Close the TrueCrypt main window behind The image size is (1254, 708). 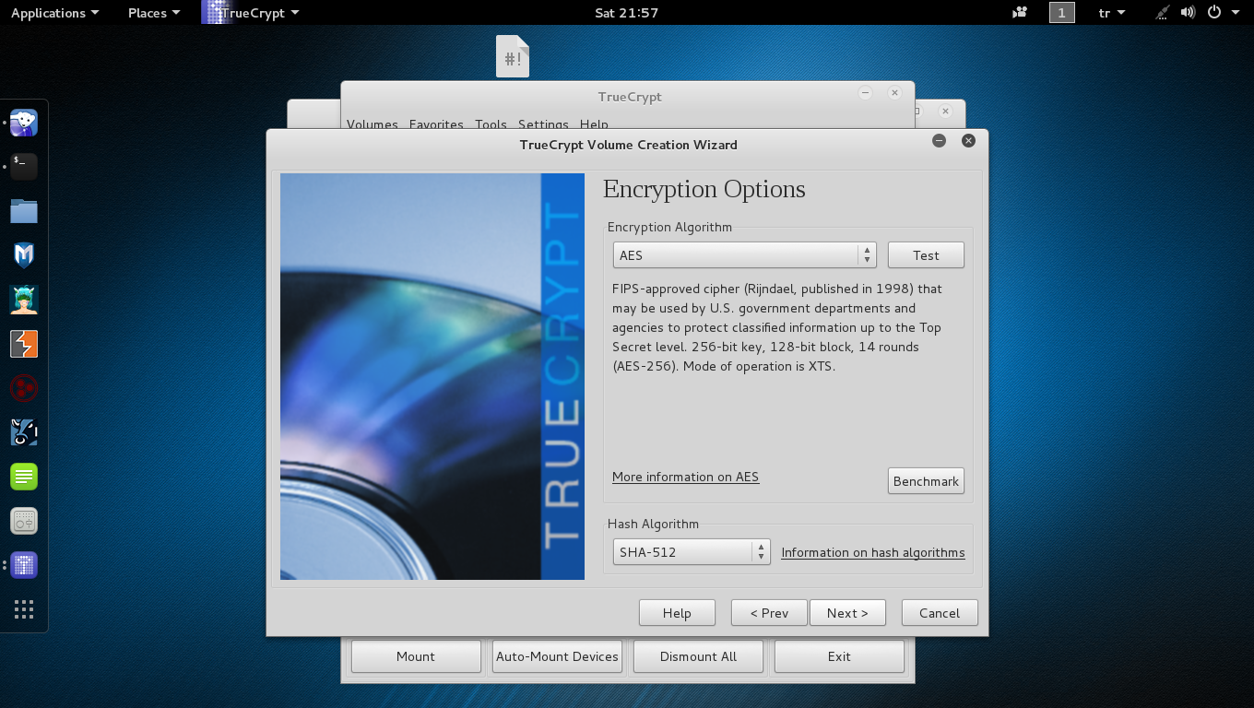[894, 93]
